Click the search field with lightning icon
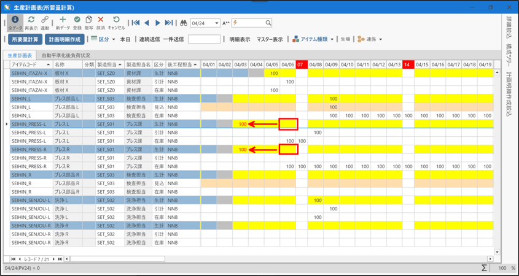The image size is (519, 276). pyautogui.click(x=252, y=23)
